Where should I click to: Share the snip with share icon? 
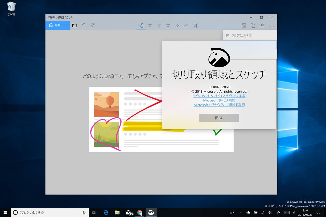tap(262, 25)
